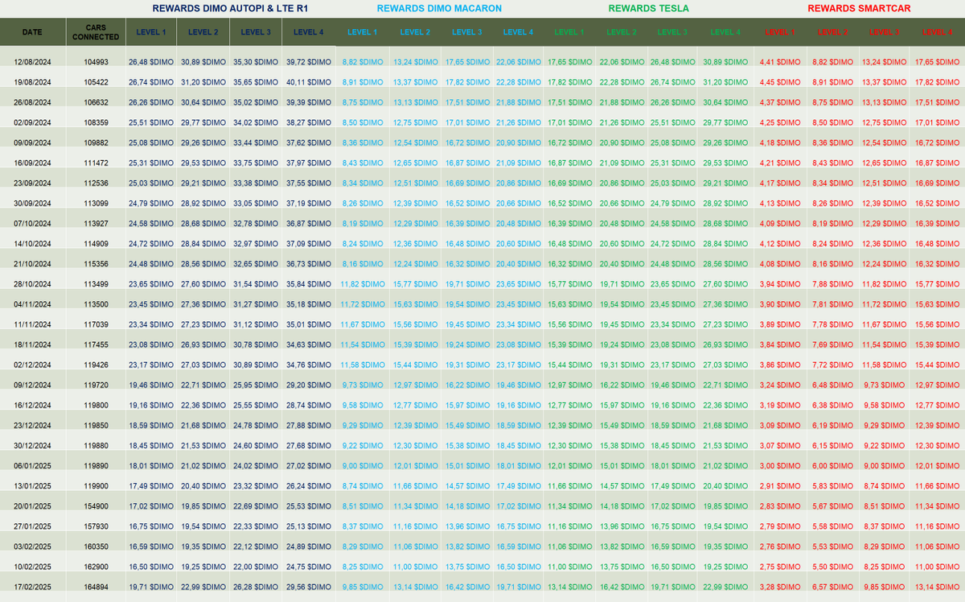Click LEVEL 4 header under AutoPi rewards
This screenshot has width=965, height=602.
[x=309, y=32]
